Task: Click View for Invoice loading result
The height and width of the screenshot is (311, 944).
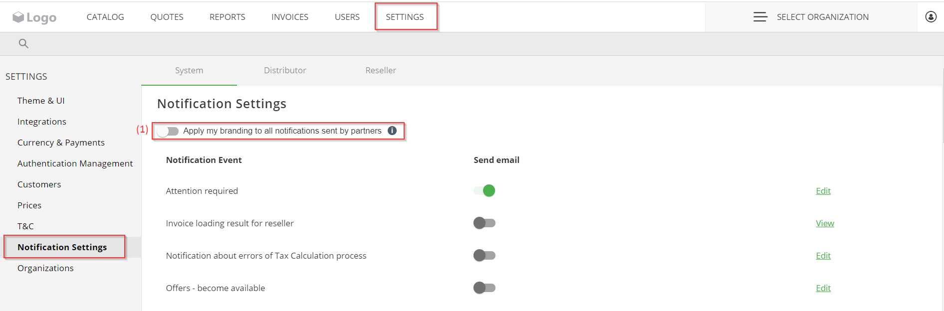Action: click(x=825, y=223)
